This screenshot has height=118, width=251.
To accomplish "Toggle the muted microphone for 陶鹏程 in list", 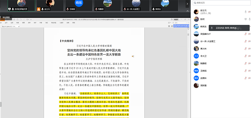I will (x=246, y=63).
